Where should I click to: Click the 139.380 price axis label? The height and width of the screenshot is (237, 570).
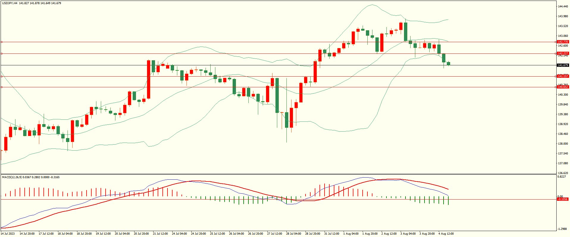point(563,114)
